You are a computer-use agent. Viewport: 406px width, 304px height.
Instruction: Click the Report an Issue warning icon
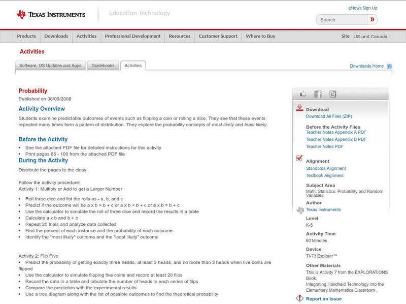pos(299,298)
